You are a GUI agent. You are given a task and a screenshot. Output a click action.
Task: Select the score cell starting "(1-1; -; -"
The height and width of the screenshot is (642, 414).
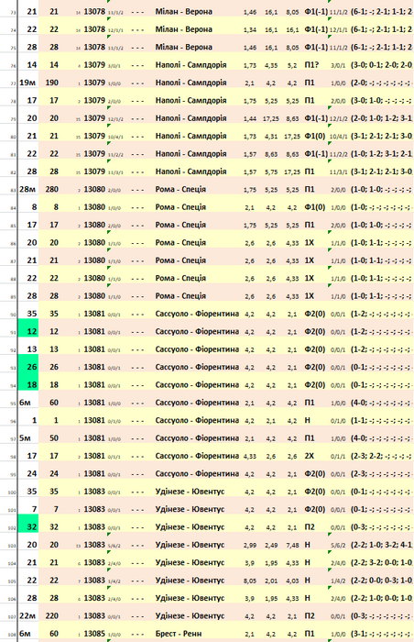click(x=381, y=420)
